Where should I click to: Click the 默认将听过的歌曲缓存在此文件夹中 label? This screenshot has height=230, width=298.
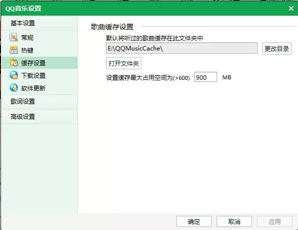155,38
